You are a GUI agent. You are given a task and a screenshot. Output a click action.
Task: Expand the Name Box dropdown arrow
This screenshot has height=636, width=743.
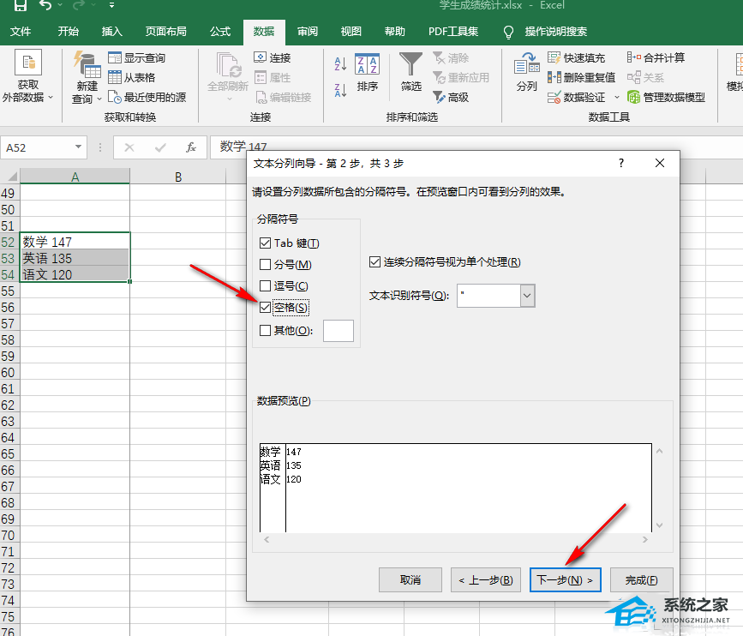[x=79, y=147]
